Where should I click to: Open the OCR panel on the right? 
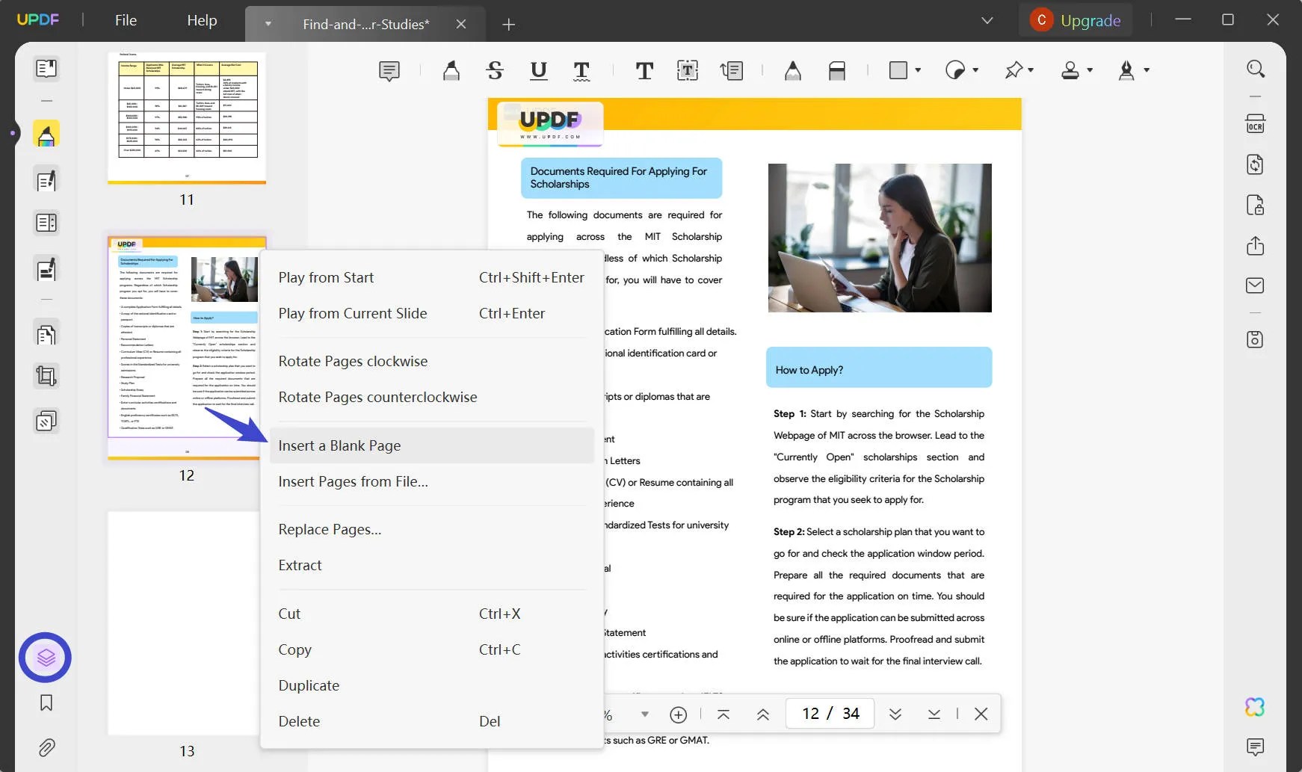tap(1256, 123)
